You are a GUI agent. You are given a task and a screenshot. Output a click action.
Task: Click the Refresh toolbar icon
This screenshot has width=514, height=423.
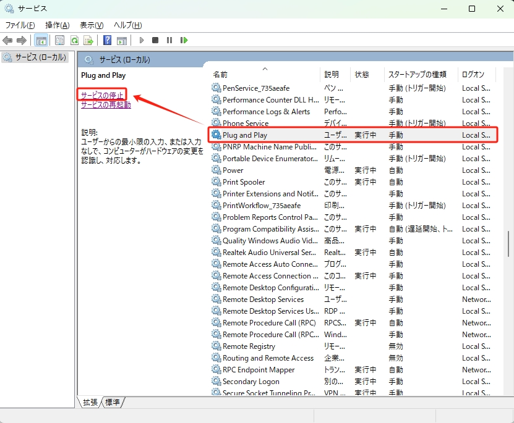[x=74, y=40]
